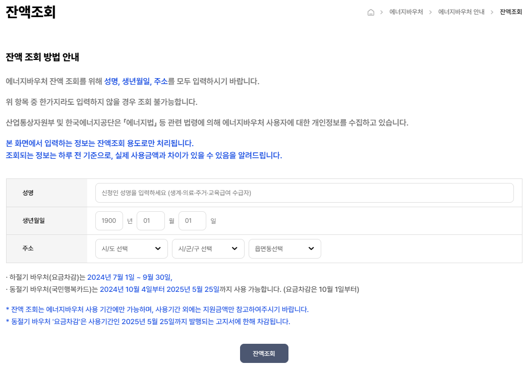Click the 잔액조회 page title heading

[x=31, y=11]
